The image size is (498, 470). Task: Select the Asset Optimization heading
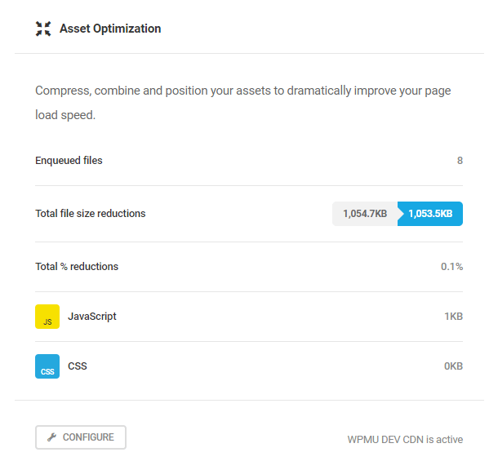coord(110,29)
